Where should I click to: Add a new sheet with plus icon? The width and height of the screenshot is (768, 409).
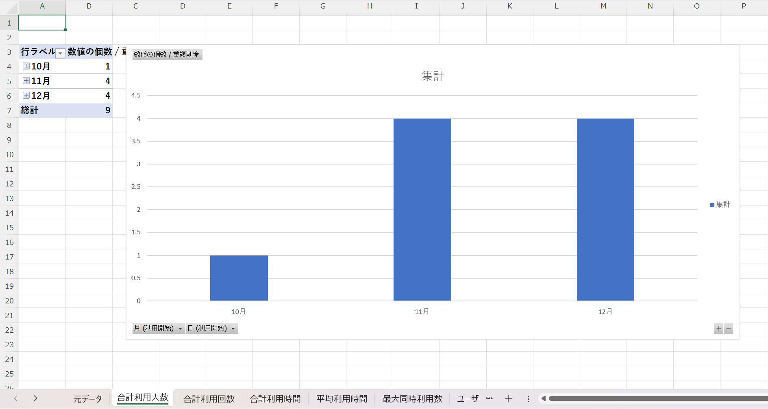pyautogui.click(x=509, y=399)
